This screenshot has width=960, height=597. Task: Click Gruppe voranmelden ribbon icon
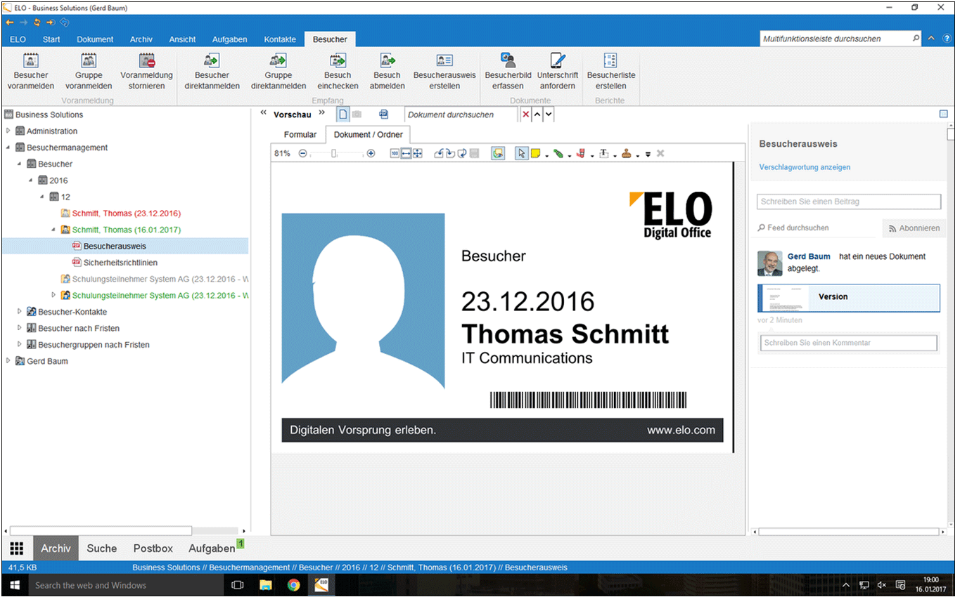coord(89,60)
